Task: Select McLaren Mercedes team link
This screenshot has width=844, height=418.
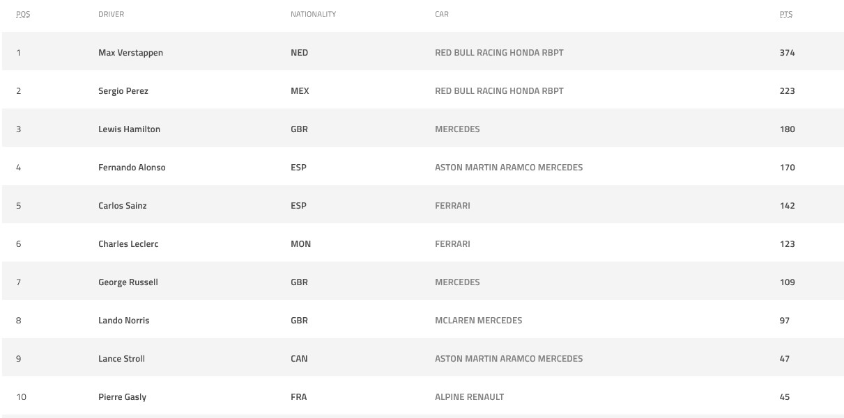Action: [x=478, y=321]
